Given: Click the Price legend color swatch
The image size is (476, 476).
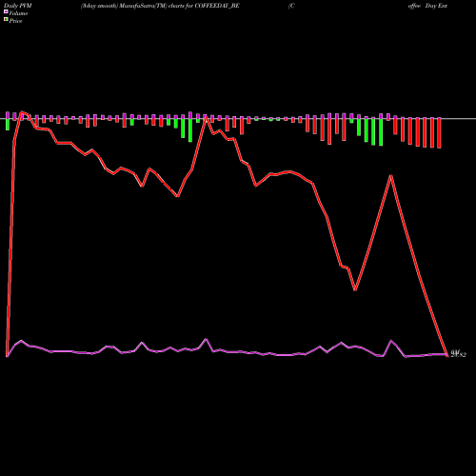Looking at the screenshot, I should point(6,20).
